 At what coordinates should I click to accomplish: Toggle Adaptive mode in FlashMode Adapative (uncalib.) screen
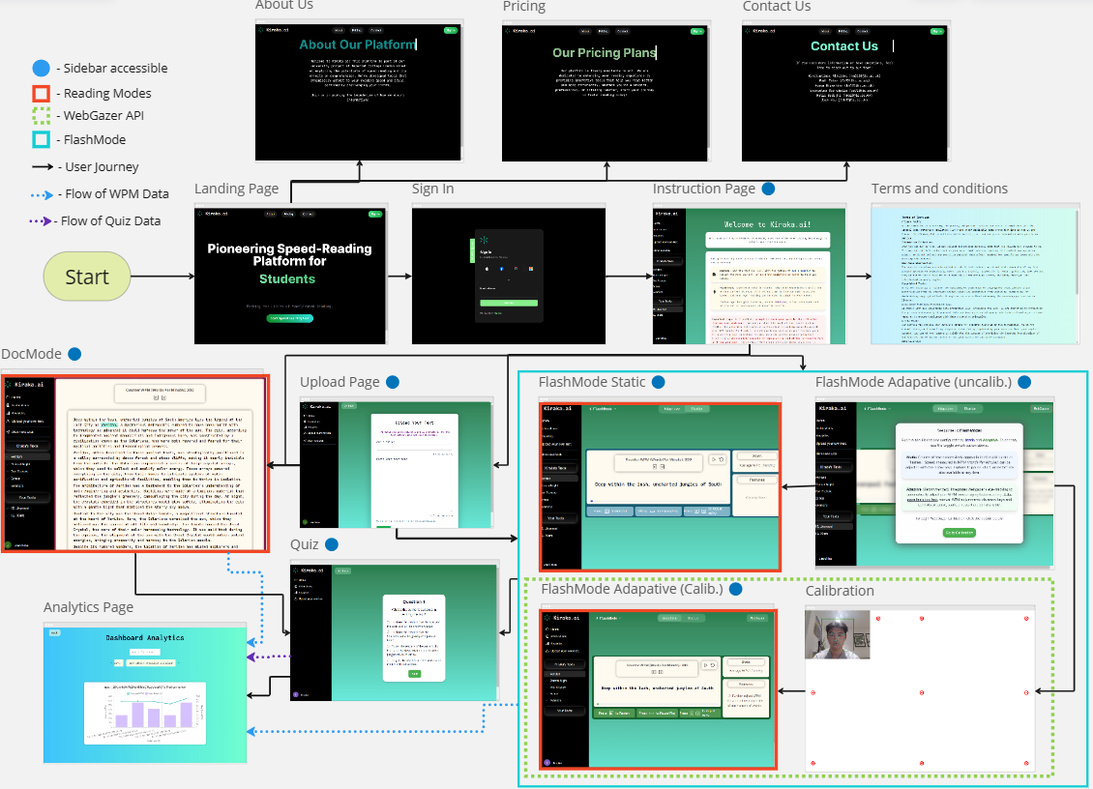[x=945, y=408]
